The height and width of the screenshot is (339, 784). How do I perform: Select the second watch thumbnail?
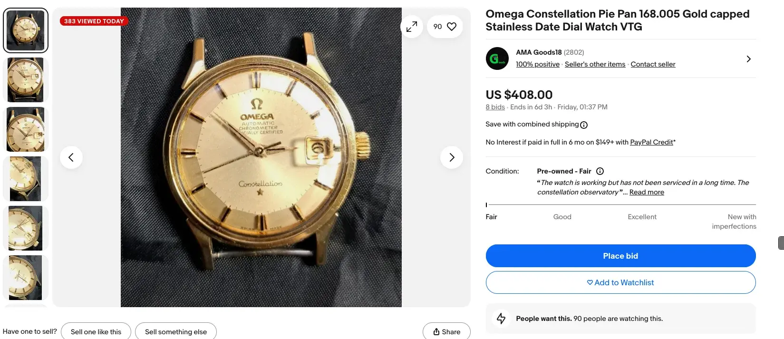pyautogui.click(x=26, y=80)
